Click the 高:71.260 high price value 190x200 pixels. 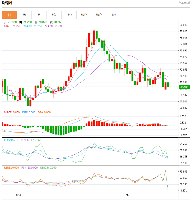26,22
